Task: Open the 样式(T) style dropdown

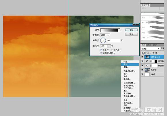Action: pos(105,35)
